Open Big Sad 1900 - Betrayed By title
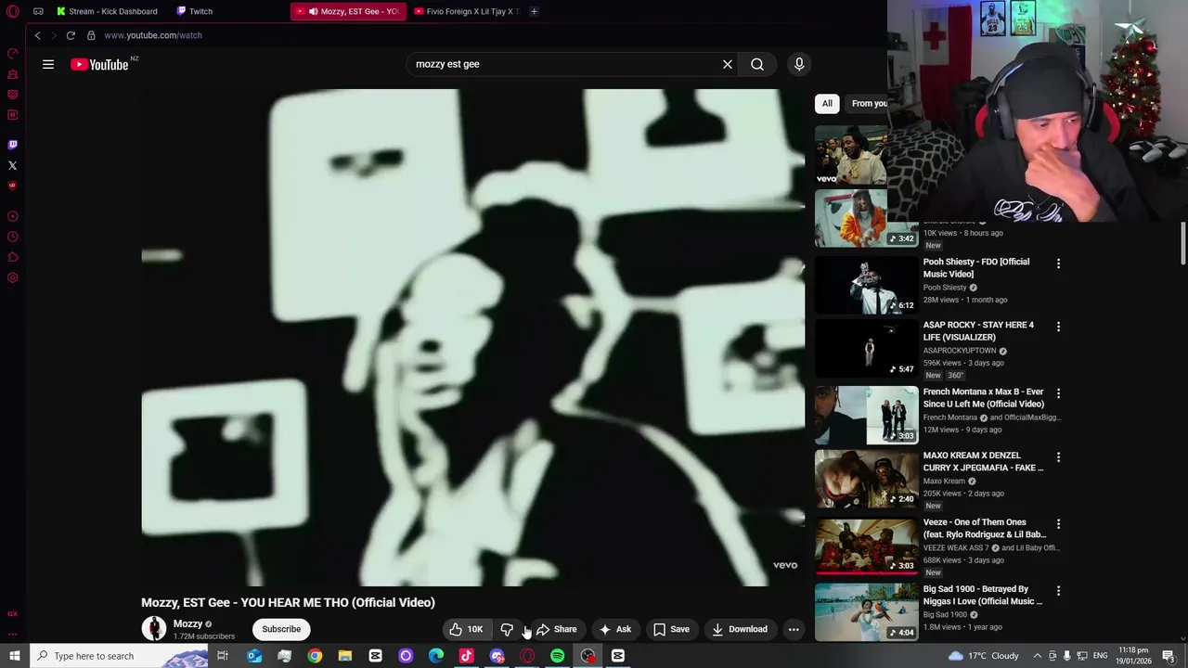The width and height of the screenshot is (1188, 668). click(983, 595)
